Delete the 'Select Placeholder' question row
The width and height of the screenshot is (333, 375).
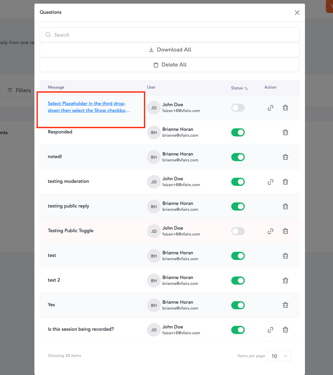(285, 108)
